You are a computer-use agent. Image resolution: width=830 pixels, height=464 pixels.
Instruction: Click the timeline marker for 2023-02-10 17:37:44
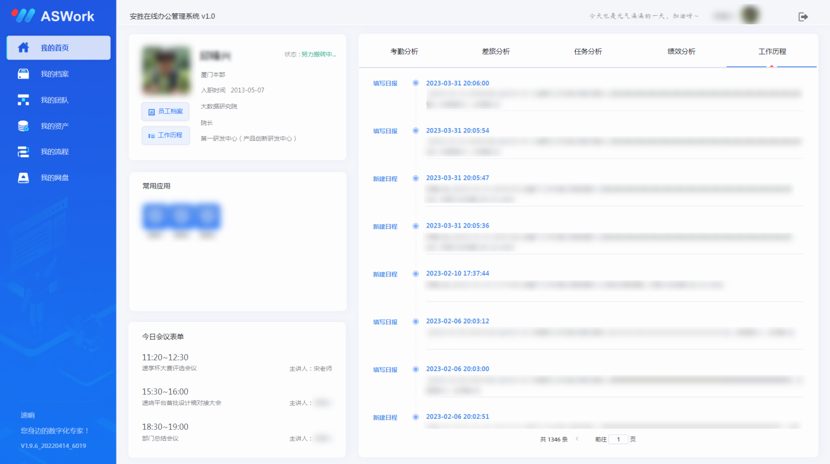[x=416, y=274]
